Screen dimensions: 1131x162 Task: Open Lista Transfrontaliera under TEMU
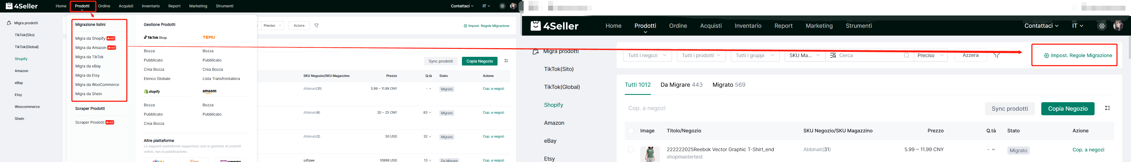click(x=221, y=79)
